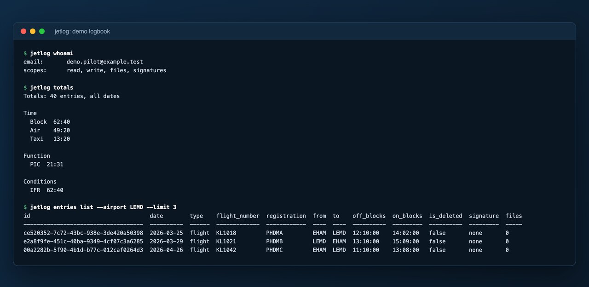The width and height of the screenshot is (589, 287).
Task: Click the IFR value 62:40
Action: [55, 190]
